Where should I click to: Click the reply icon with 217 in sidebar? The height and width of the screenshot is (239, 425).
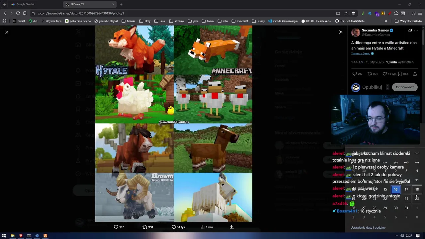[x=355, y=74]
